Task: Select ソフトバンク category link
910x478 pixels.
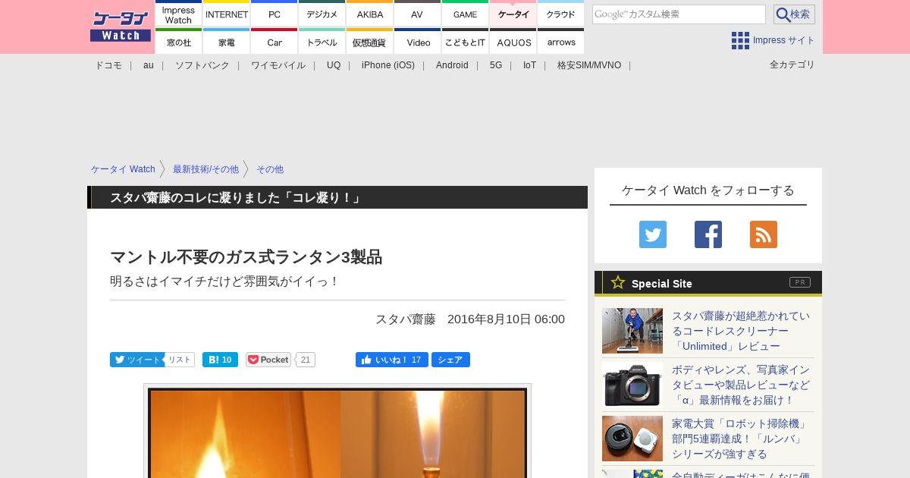Action: 202,65
